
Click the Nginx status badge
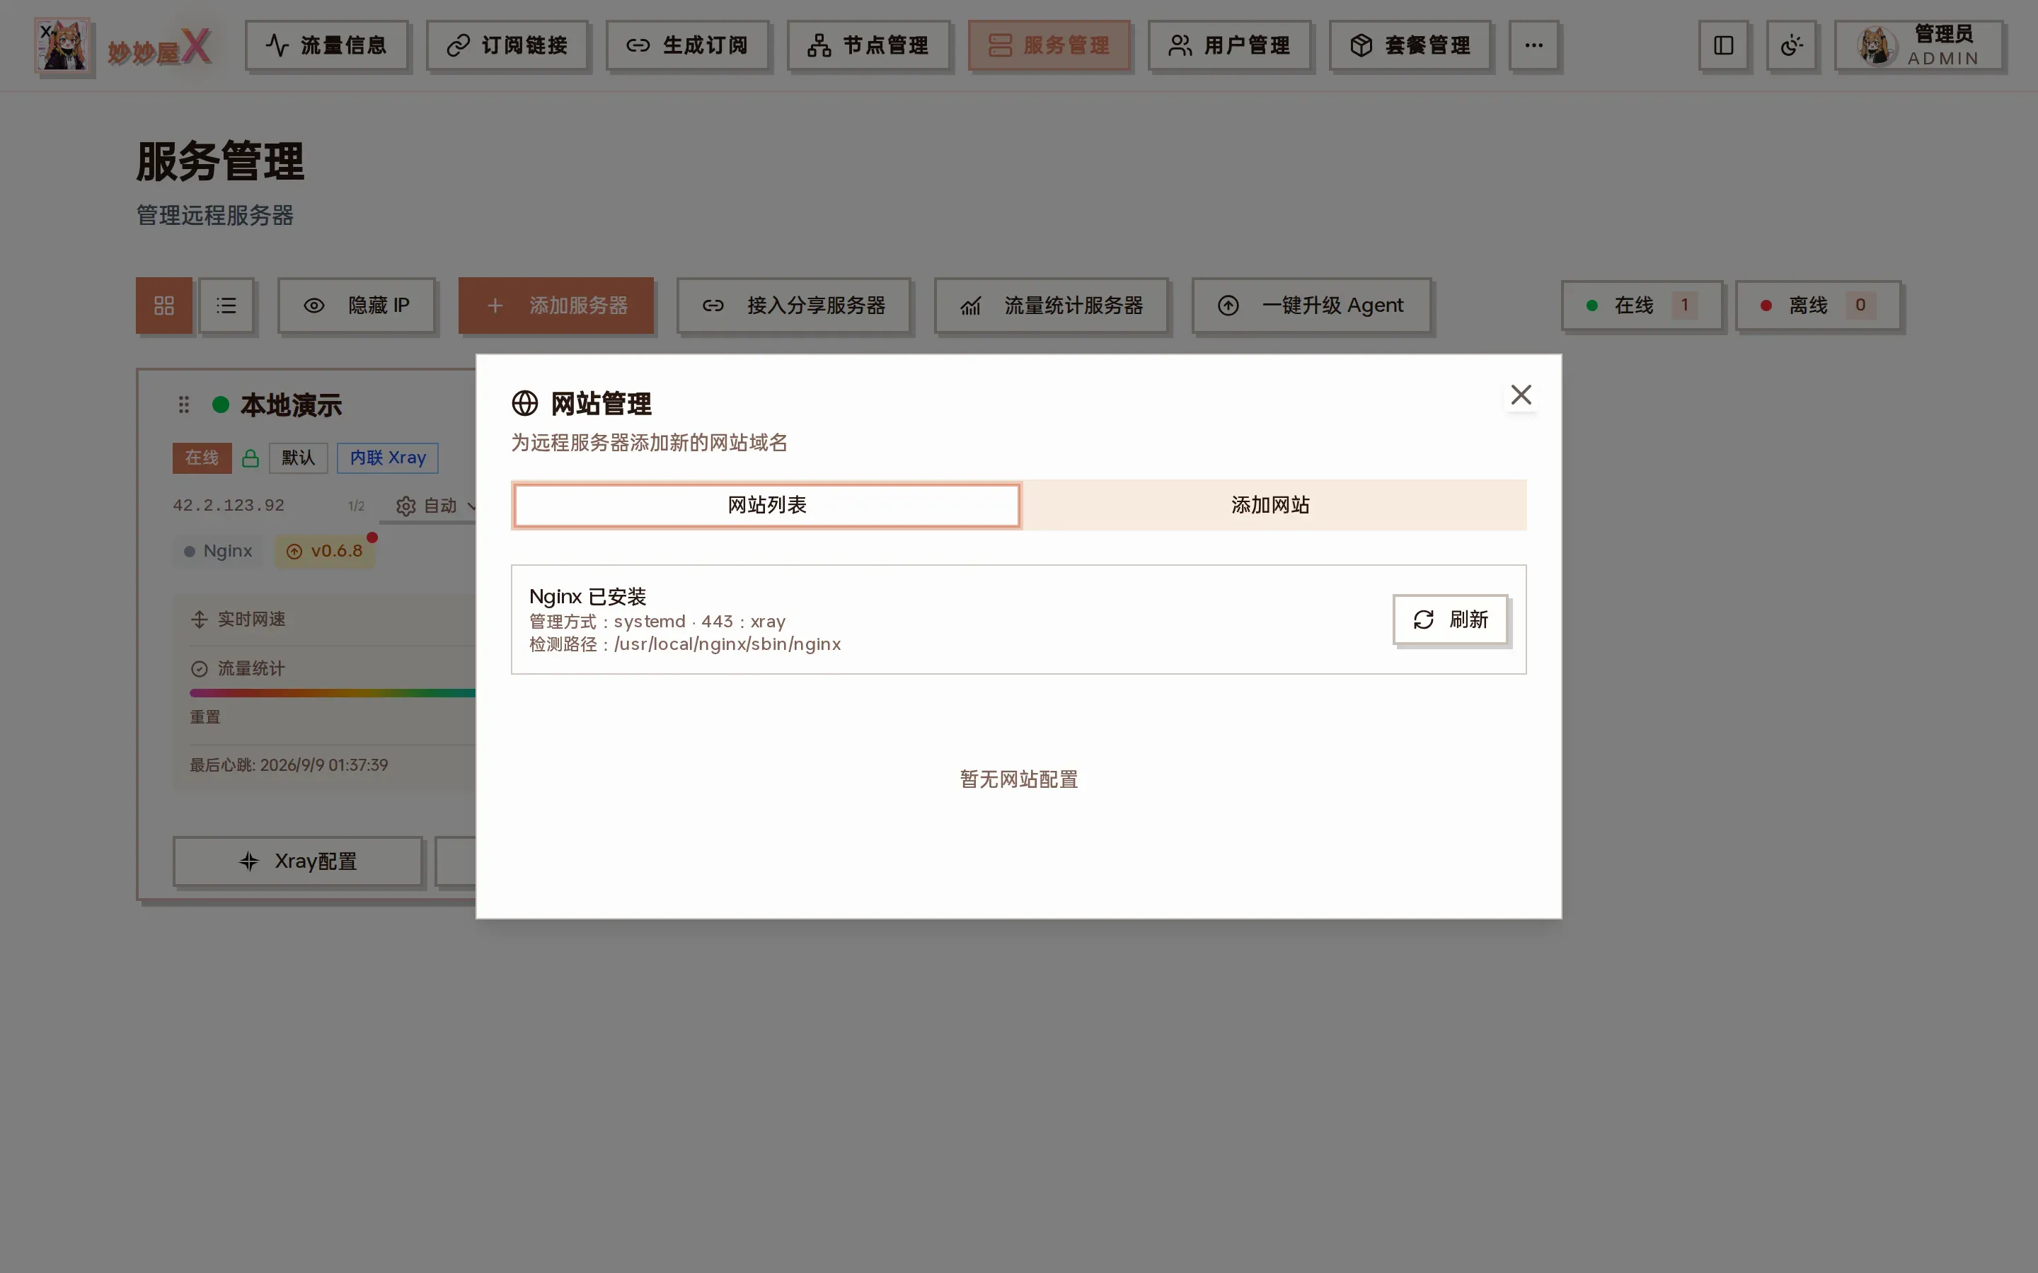[x=218, y=552]
